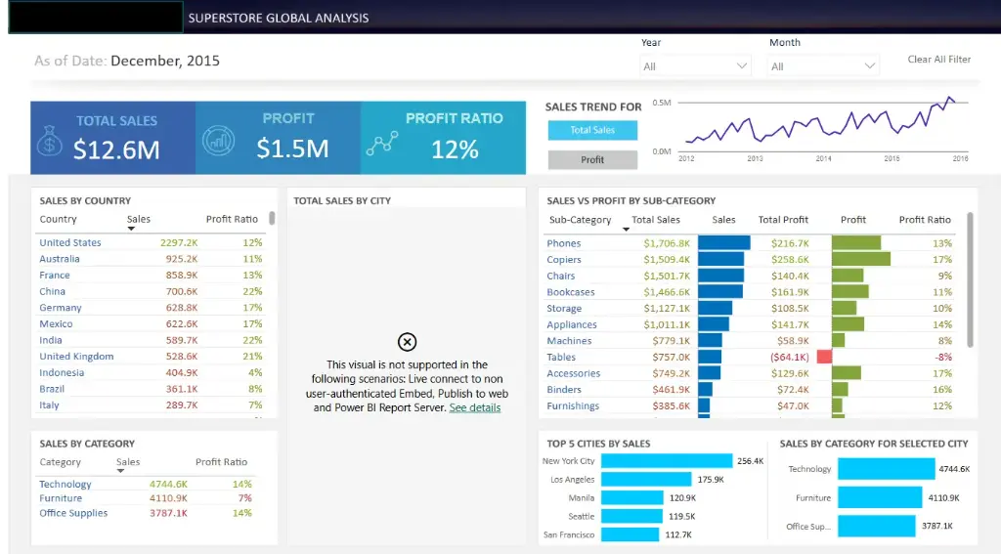Screen dimensions: 1001x554
Task: Select Brazil in country table
Action: coord(151,389)
